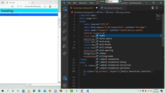Click the unsaved dot on bootstrap testing.html tab
Viewport: 165px width, 93px height.
coord(97,8)
